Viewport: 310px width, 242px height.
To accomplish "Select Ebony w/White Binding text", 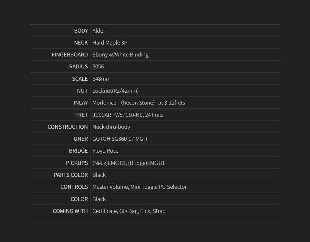I will (120, 55).
